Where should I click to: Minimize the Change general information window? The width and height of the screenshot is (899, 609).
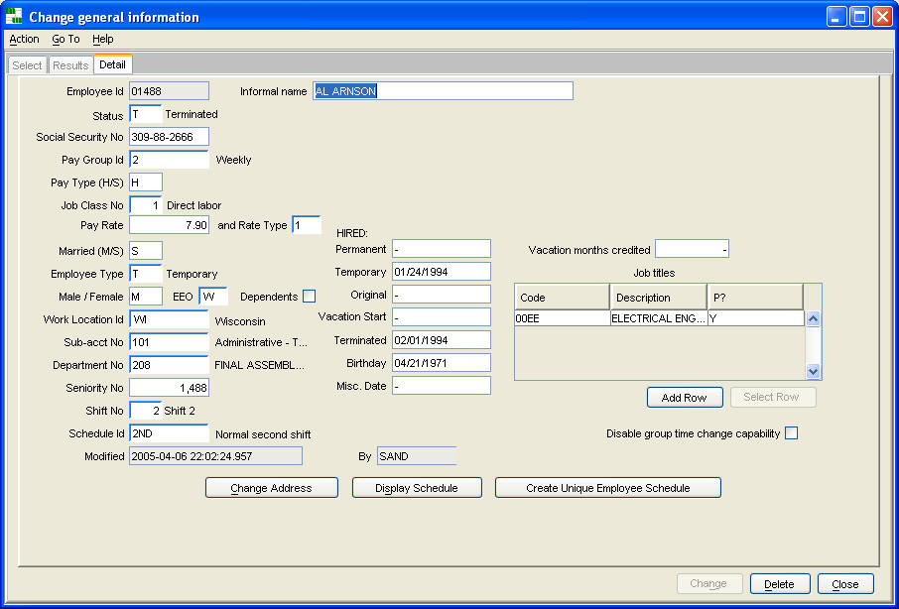(x=836, y=17)
